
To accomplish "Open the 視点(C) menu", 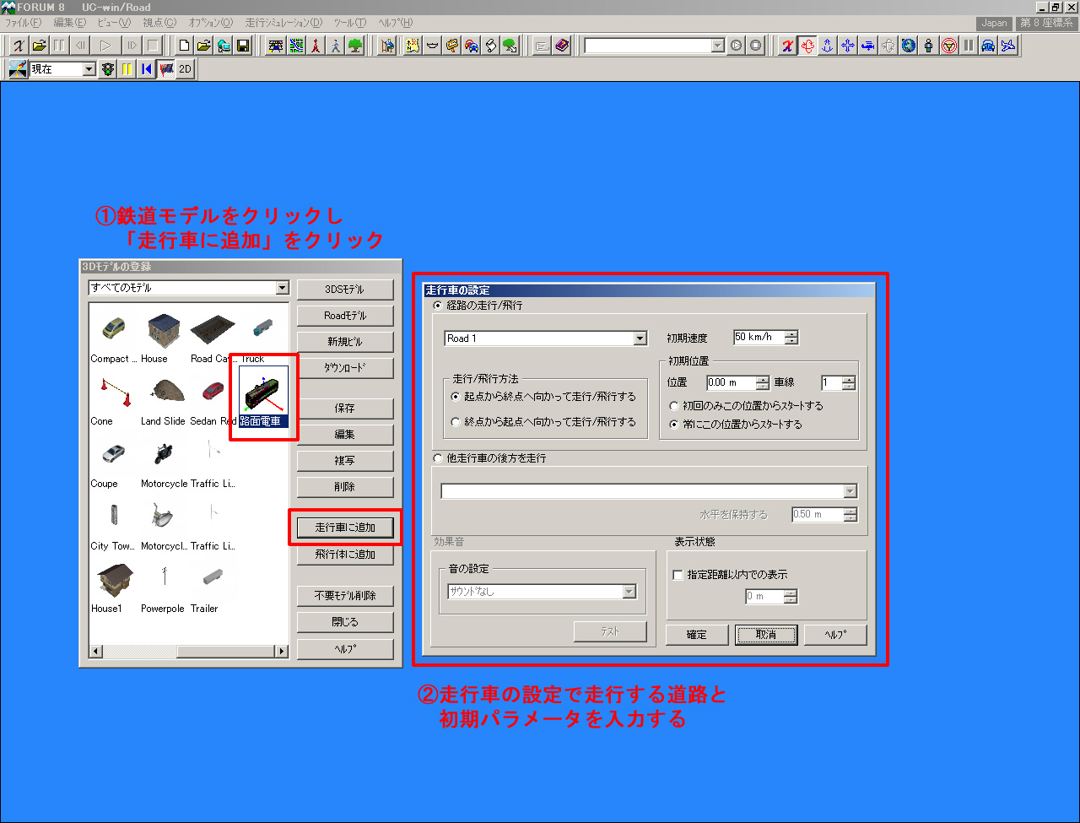I will point(159,23).
